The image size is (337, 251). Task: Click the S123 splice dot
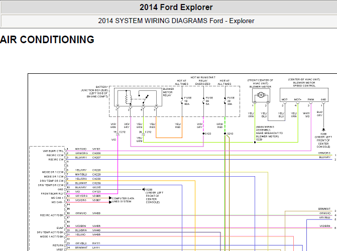pyautogui.click(x=203, y=134)
